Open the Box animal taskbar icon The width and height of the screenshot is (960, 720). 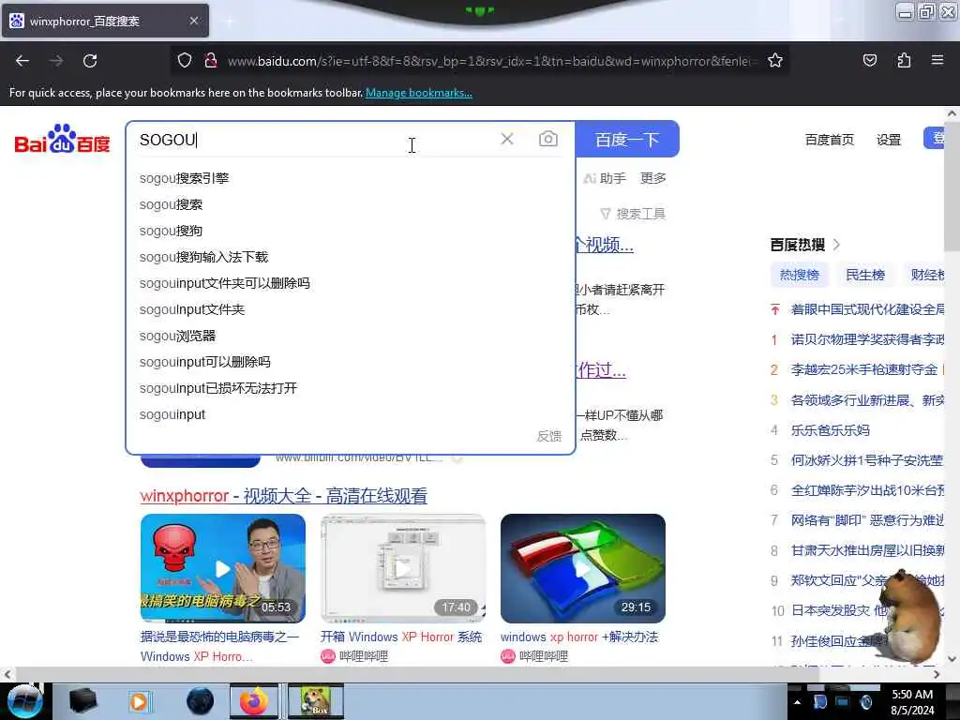(x=315, y=701)
